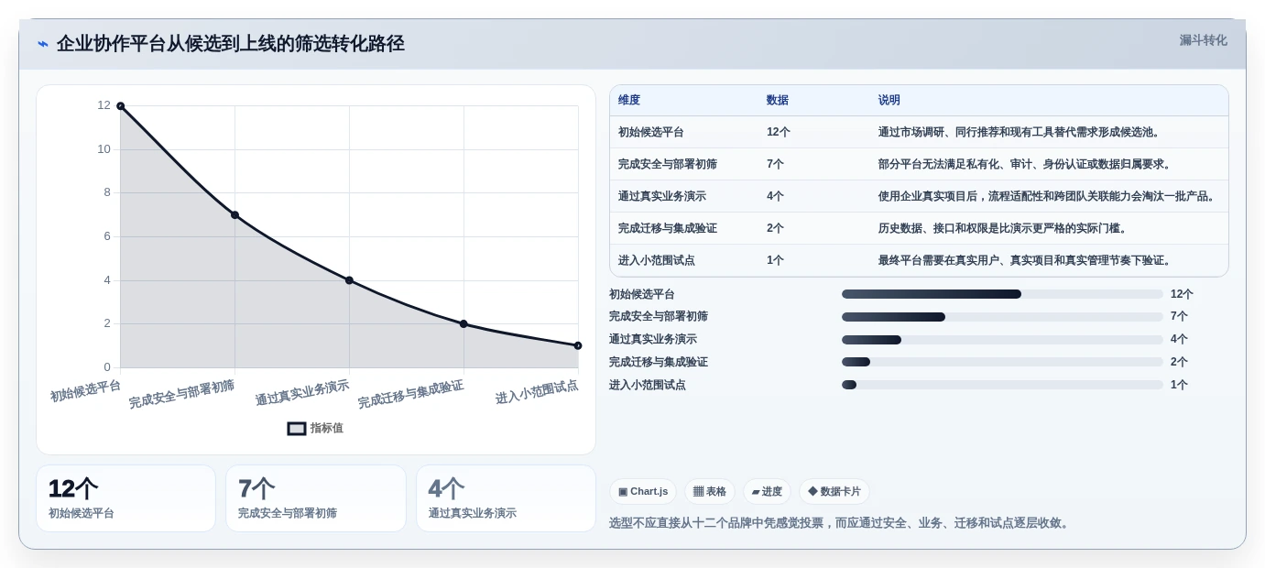The image size is (1265, 568).
Task: Click the 进度 tag chip
Action: [767, 491]
